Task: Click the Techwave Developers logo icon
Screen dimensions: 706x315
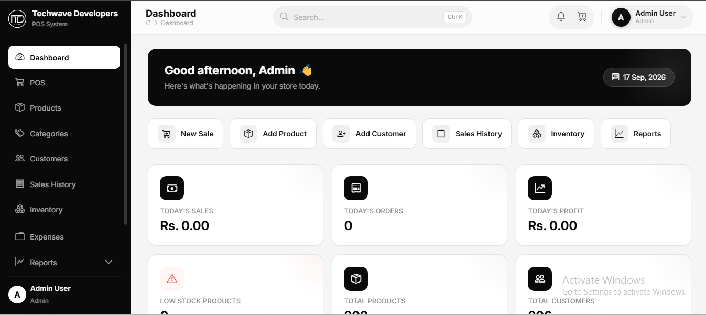Action: (17, 19)
